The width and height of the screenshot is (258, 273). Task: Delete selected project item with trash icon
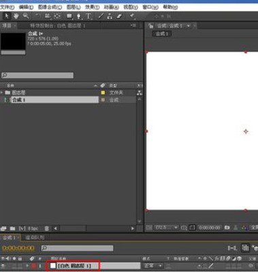[46, 228]
